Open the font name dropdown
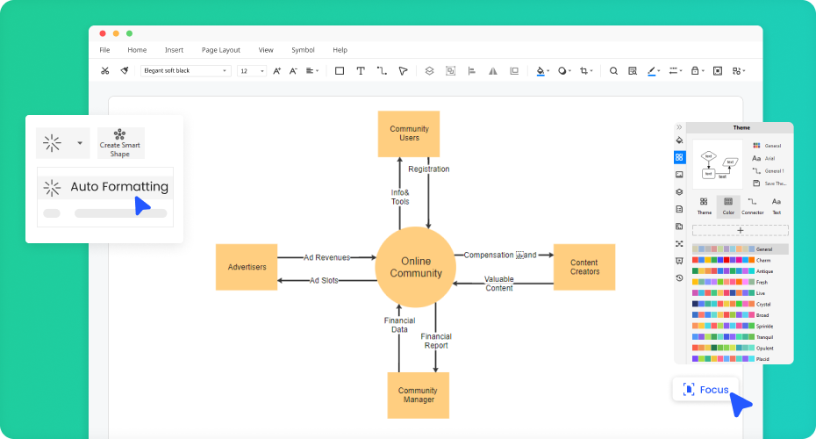Image resolution: width=816 pixels, height=439 pixels. tap(185, 70)
